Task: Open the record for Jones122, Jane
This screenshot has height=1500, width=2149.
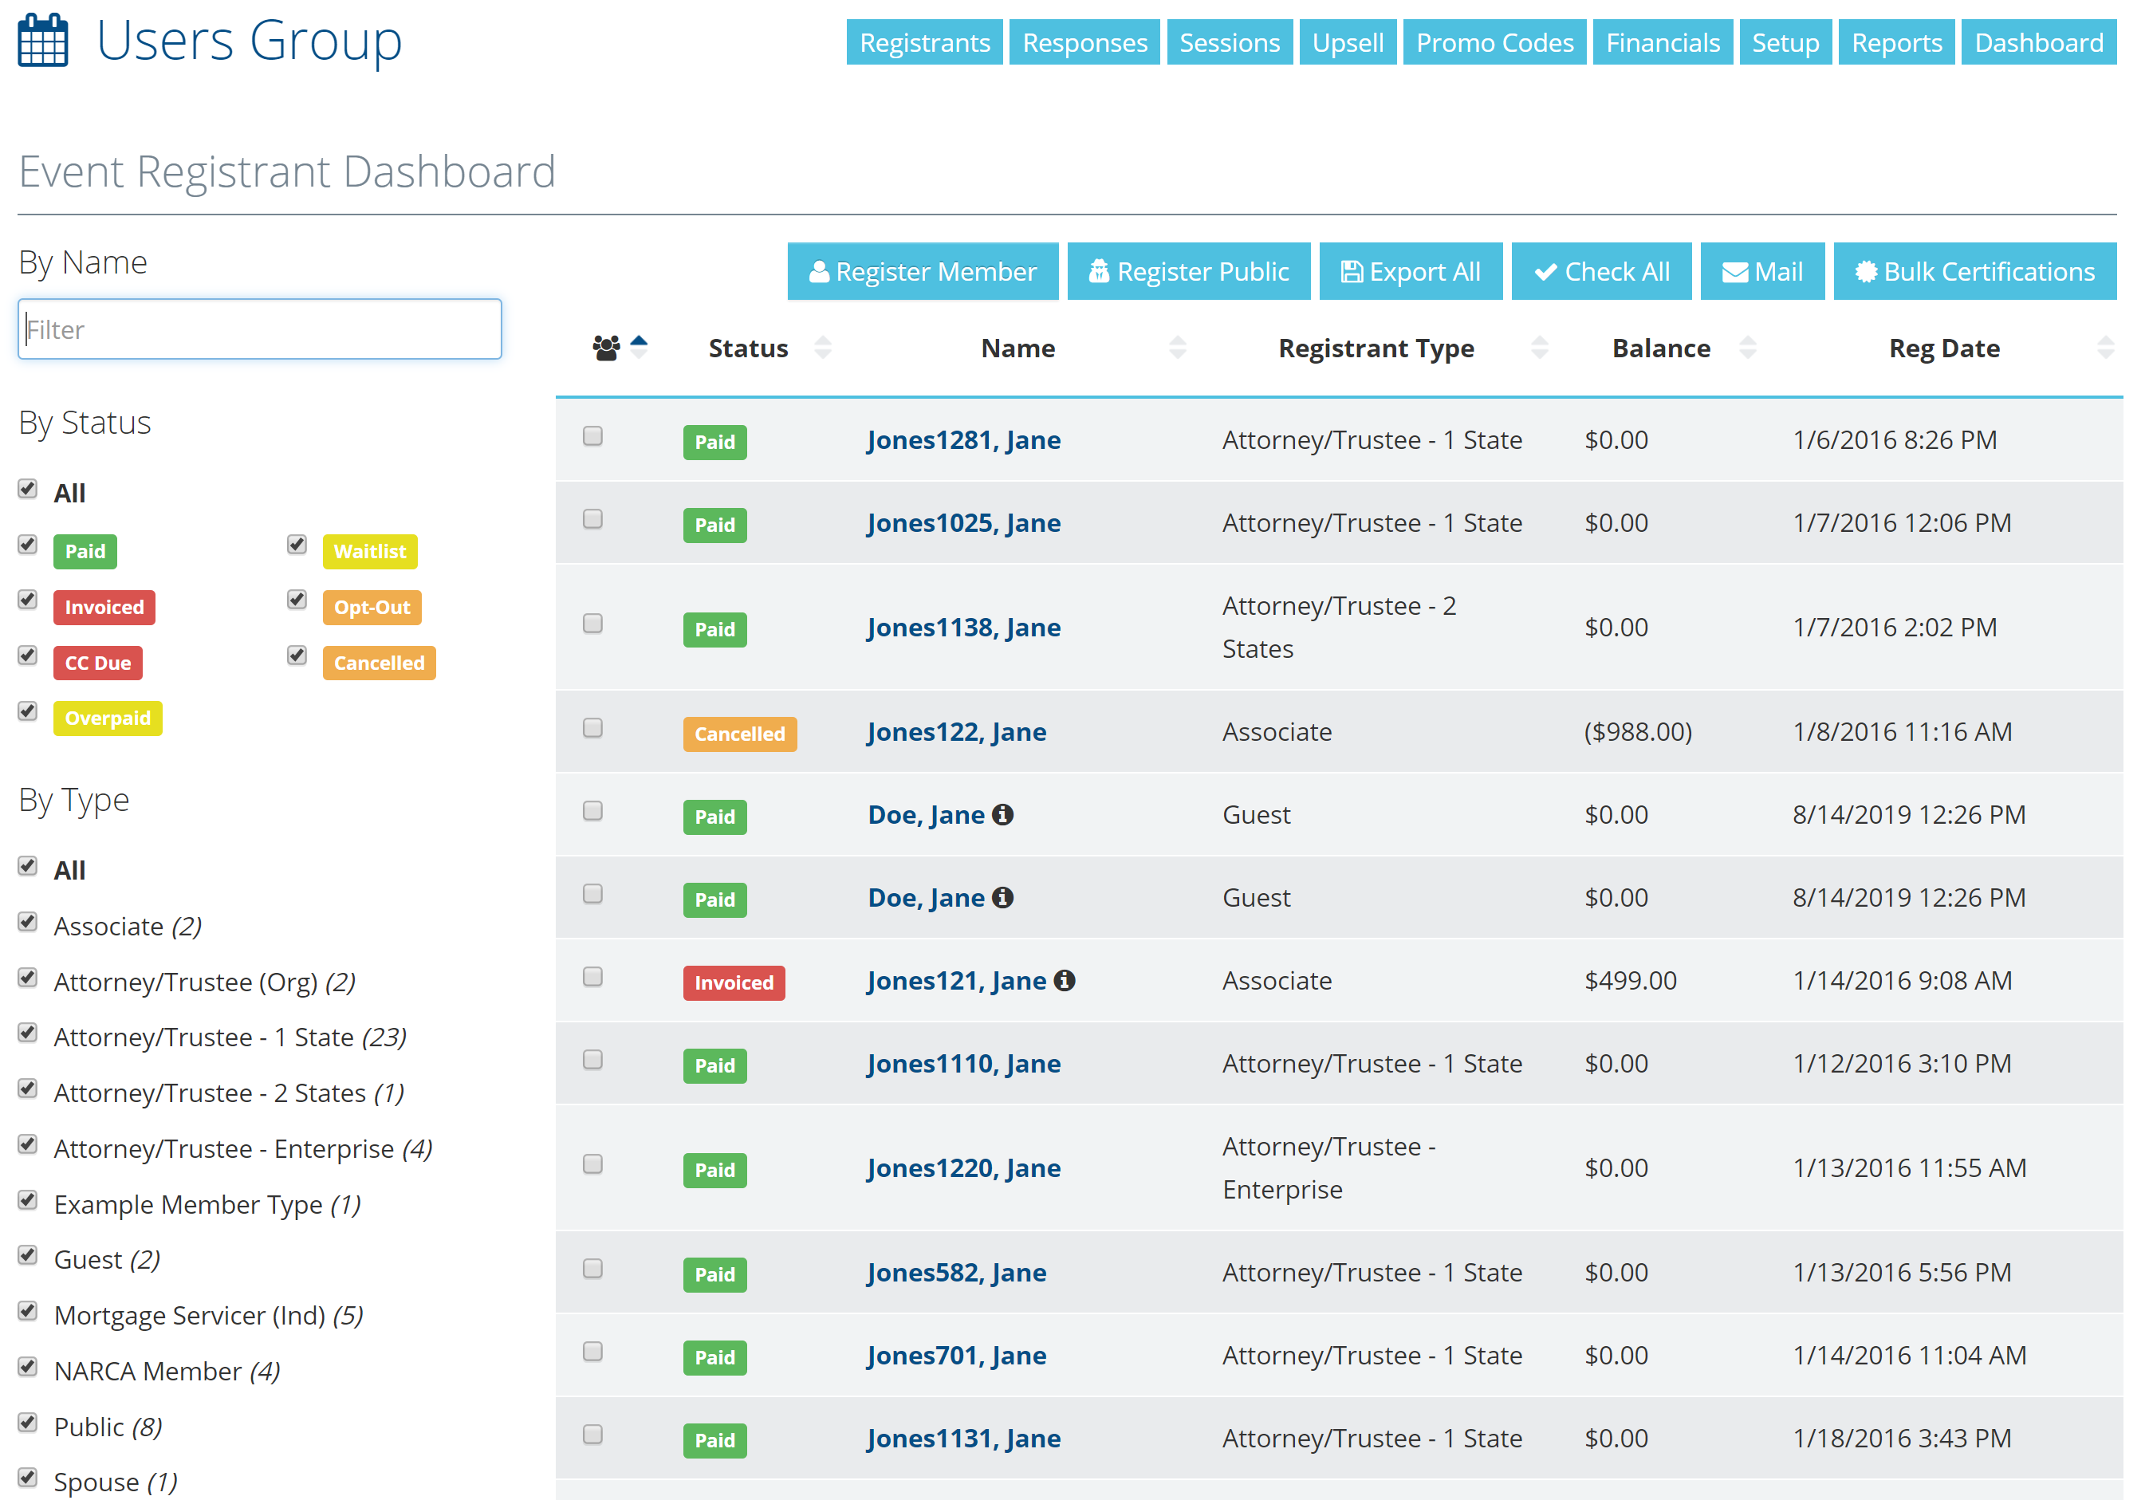Action: (x=955, y=732)
